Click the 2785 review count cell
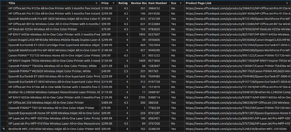 click(138, 97)
